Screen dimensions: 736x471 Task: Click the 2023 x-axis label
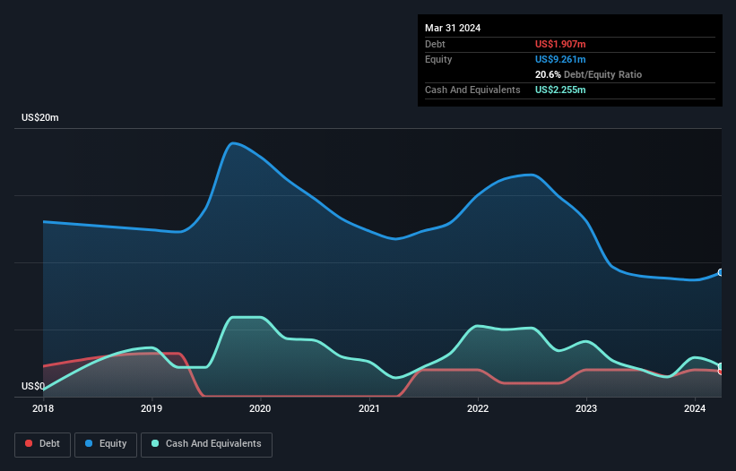tap(586, 408)
